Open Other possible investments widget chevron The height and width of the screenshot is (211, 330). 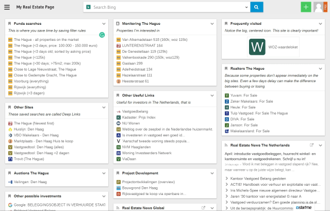click(104, 196)
